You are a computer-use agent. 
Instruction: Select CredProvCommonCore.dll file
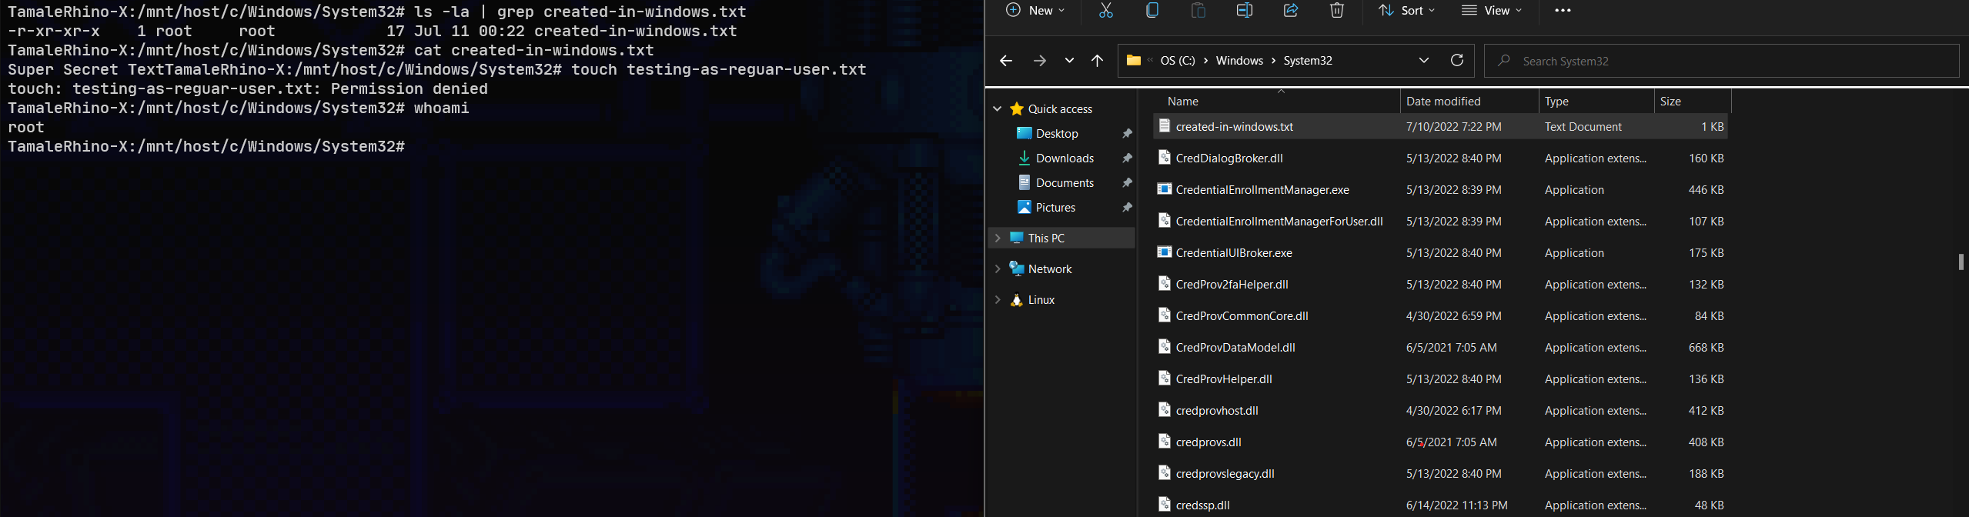(1440, 316)
